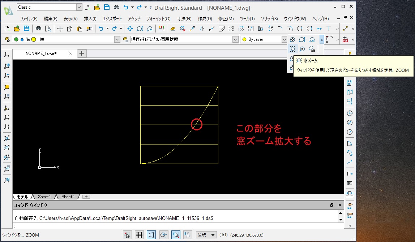Close the NONAME_1.dwg document tab
This screenshot has height=242, width=415.
(70, 53)
